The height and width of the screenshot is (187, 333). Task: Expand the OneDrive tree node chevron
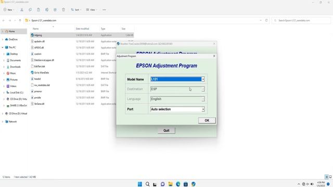(3, 39)
